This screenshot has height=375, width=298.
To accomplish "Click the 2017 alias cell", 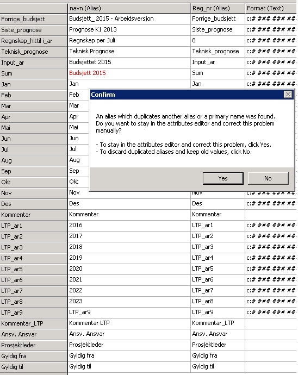I will tap(129, 236).
